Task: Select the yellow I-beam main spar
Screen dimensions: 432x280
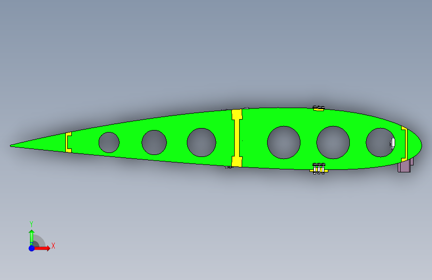Action: pyautogui.click(x=237, y=138)
